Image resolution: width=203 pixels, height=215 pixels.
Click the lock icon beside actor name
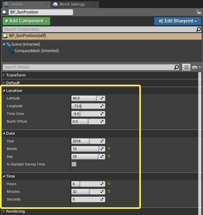[198, 12]
